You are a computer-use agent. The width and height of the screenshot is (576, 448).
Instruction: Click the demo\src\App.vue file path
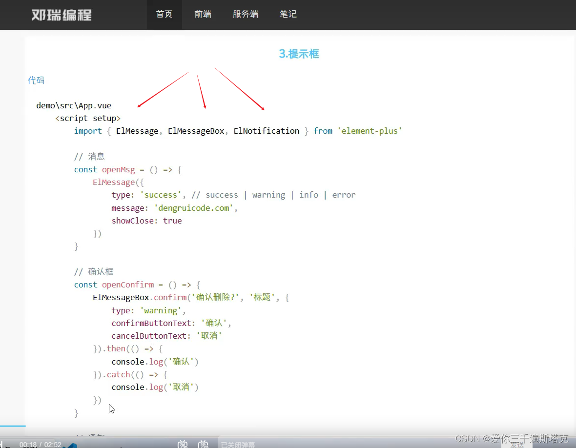pyautogui.click(x=74, y=106)
